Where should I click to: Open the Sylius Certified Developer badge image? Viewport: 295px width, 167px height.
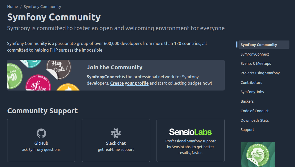(258, 154)
